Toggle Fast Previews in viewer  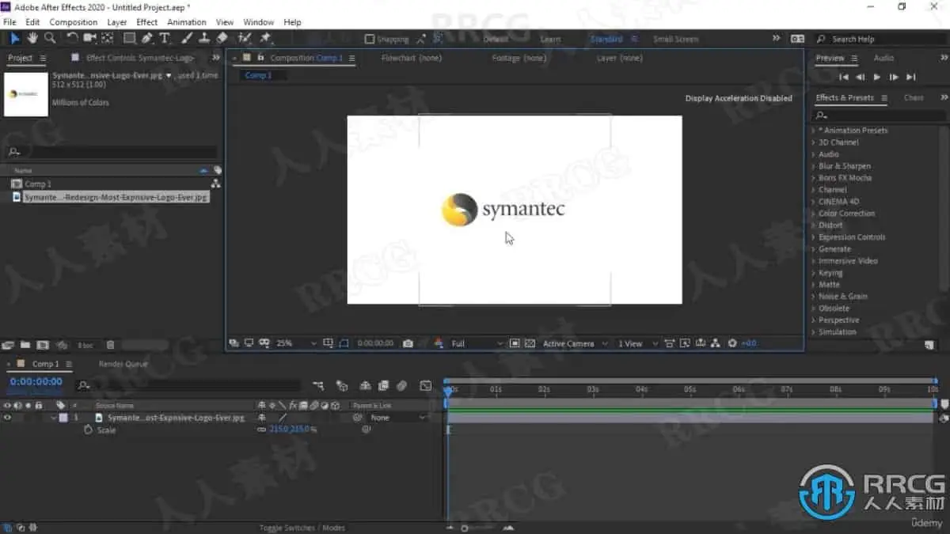[x=685, y=343]
